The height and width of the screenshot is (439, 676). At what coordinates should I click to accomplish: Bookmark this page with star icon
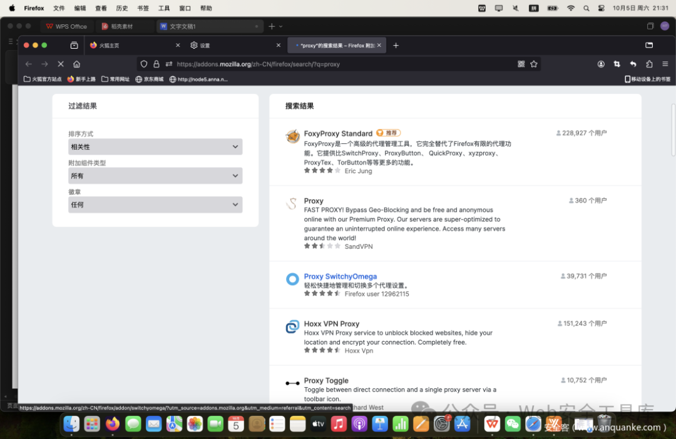[x=534, y=64]
